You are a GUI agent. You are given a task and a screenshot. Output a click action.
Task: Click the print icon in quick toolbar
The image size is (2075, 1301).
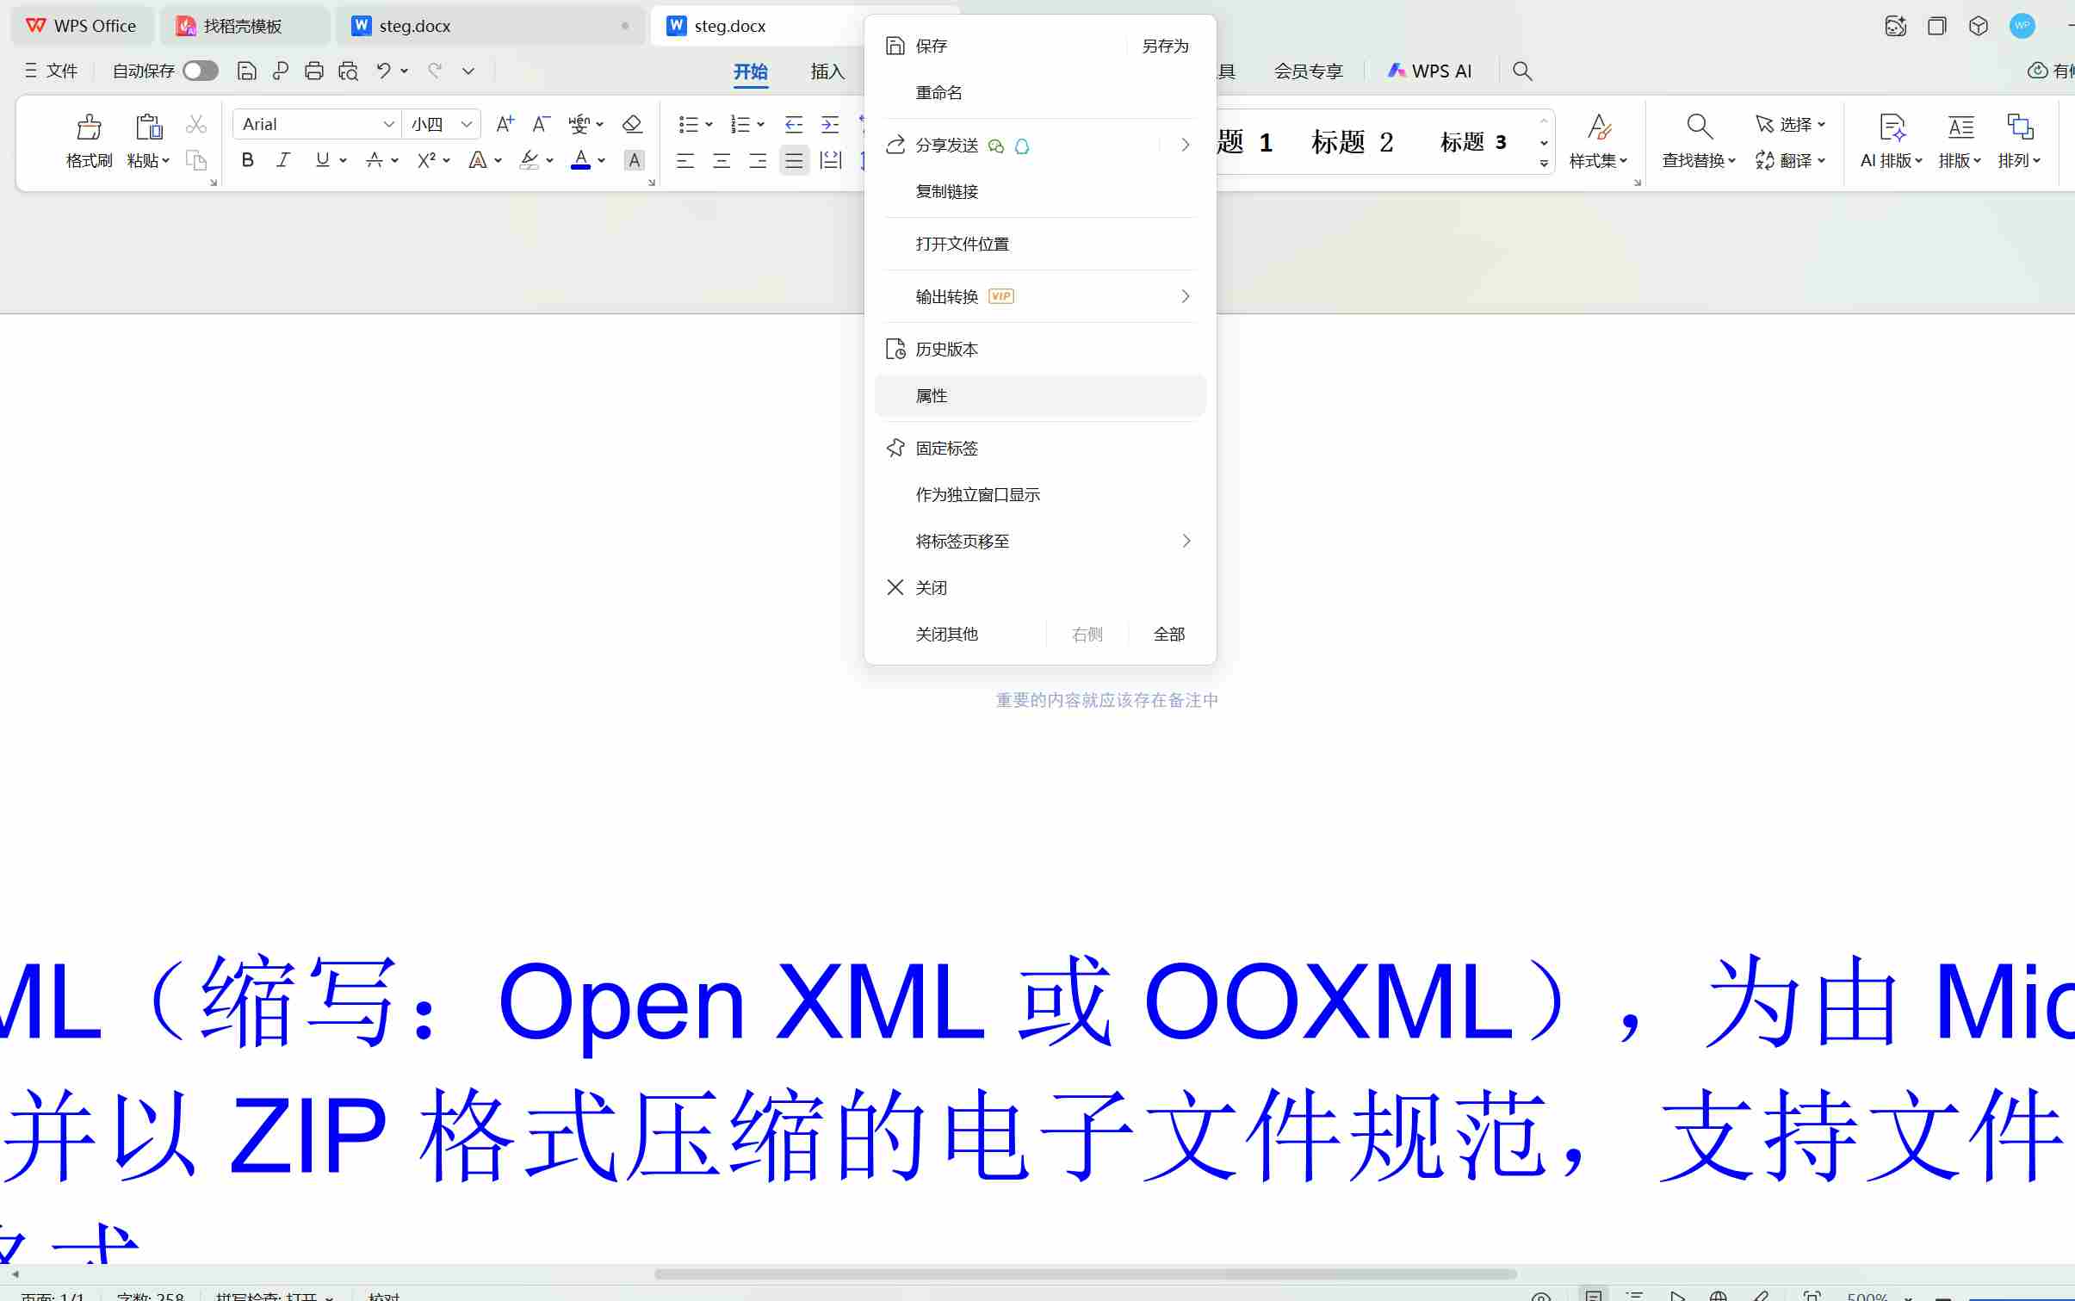[314, 71]
